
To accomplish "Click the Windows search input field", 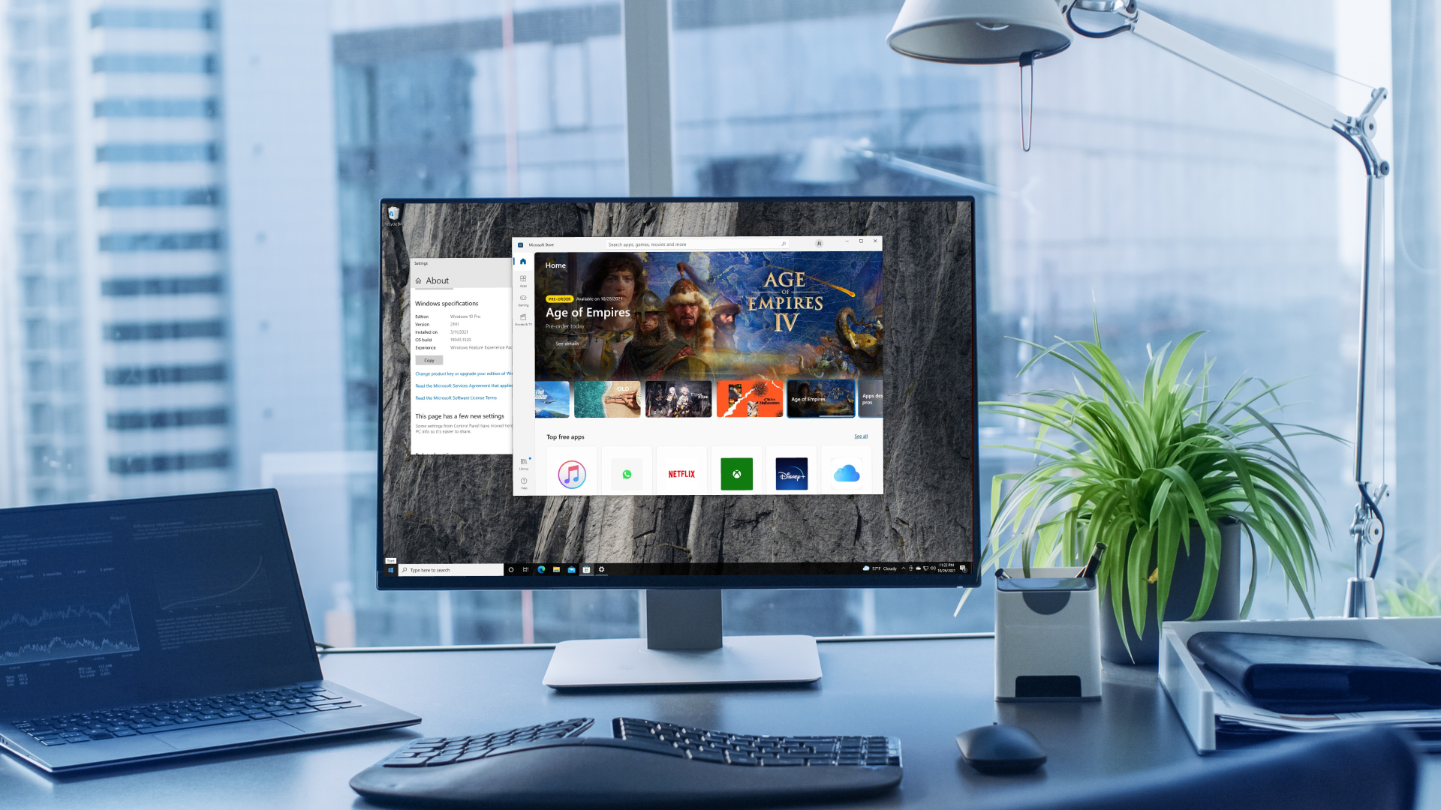I will (x=450, y=570).
